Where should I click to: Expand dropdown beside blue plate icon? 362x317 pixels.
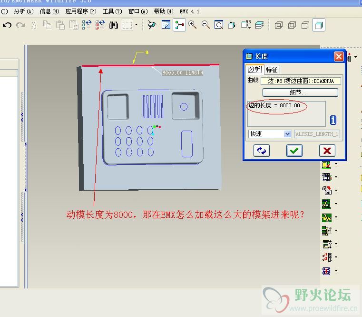point(336,270)
